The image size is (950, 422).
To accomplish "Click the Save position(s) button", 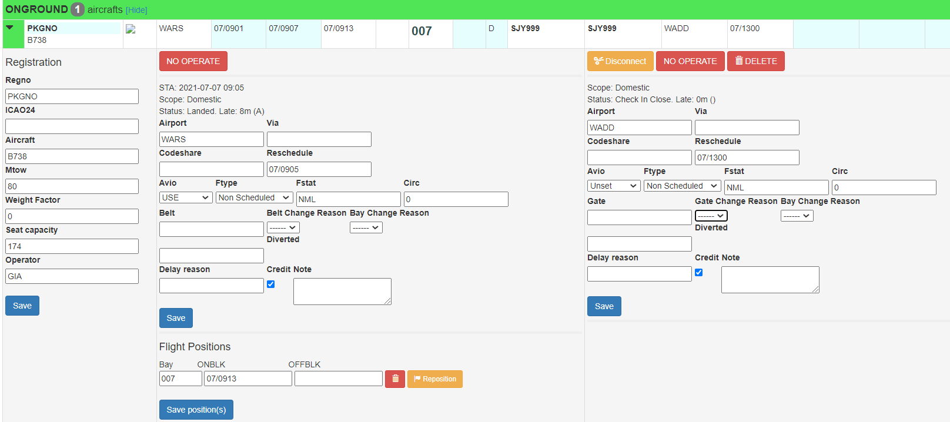I will pyautogui.click(x=196, y=410).
